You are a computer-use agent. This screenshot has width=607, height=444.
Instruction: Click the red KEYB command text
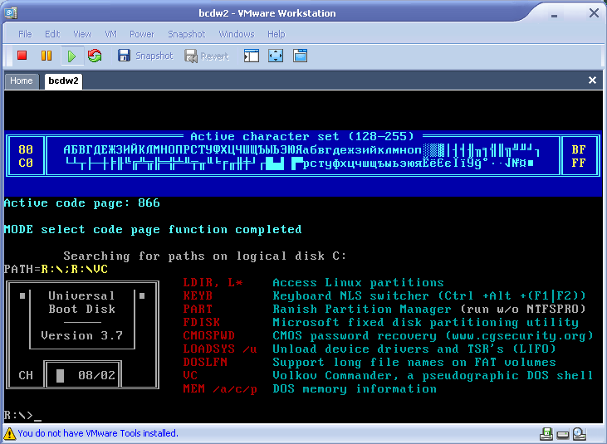coord(198,296)
